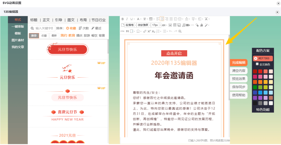Screen dimensions: 281x145
Task: Insert a hyperlink
Action: click(145, 31)
